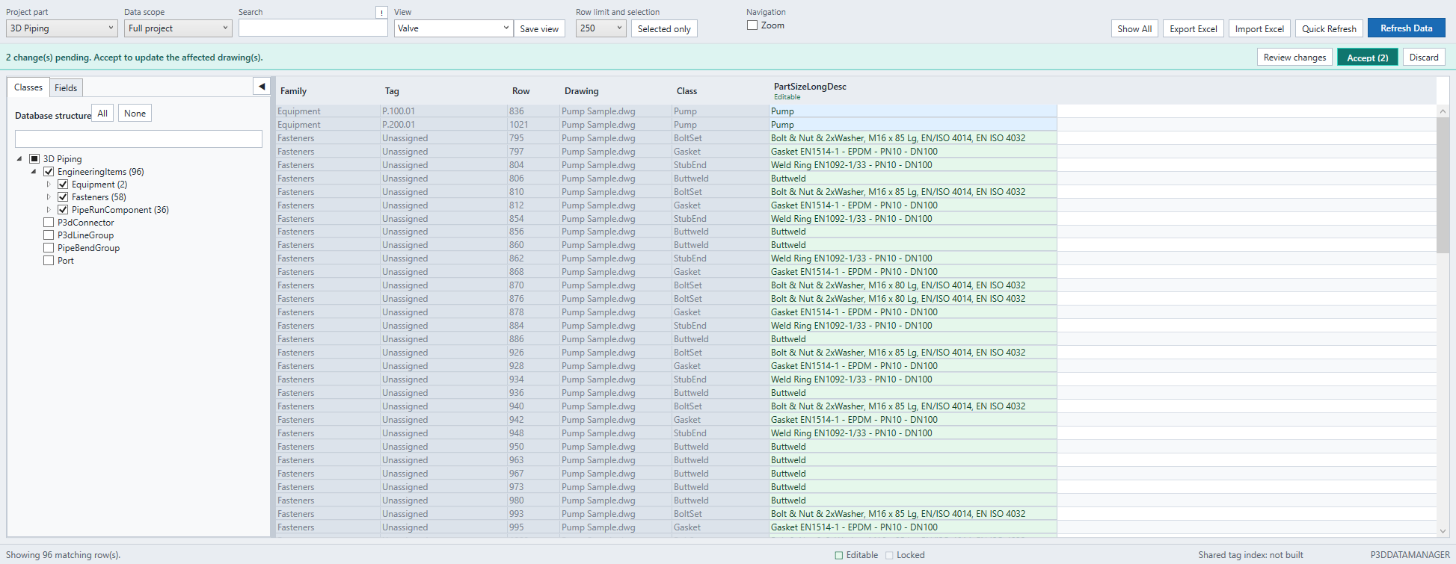
Task: Uncheck the Equipment (2) checkbox
Action: pos(63,185)
